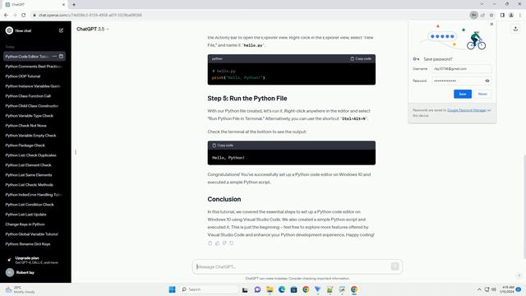
Task: Open Python IndexError Handling chat
Action: click(34, 195)
